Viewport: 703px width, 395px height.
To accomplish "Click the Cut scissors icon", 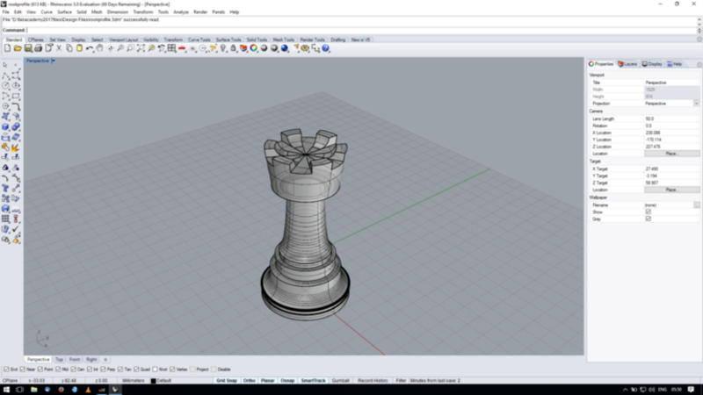I will coord(59,48).
